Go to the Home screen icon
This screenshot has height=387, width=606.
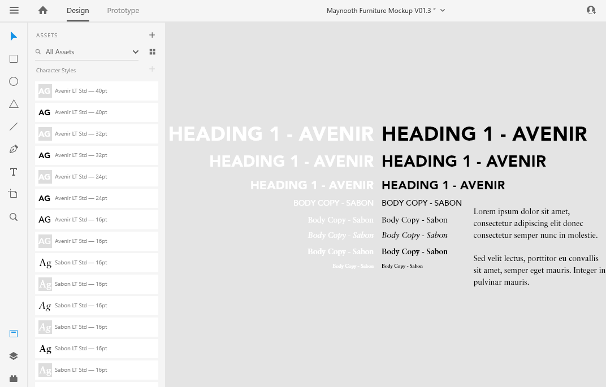(43, 10)
